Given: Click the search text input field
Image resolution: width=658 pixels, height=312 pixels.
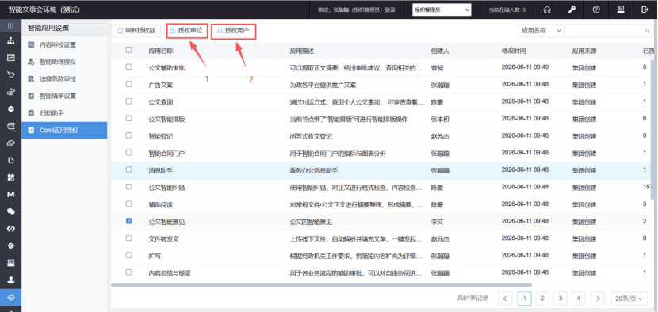Looking at the screenshot, I should [x=603, y=31].
